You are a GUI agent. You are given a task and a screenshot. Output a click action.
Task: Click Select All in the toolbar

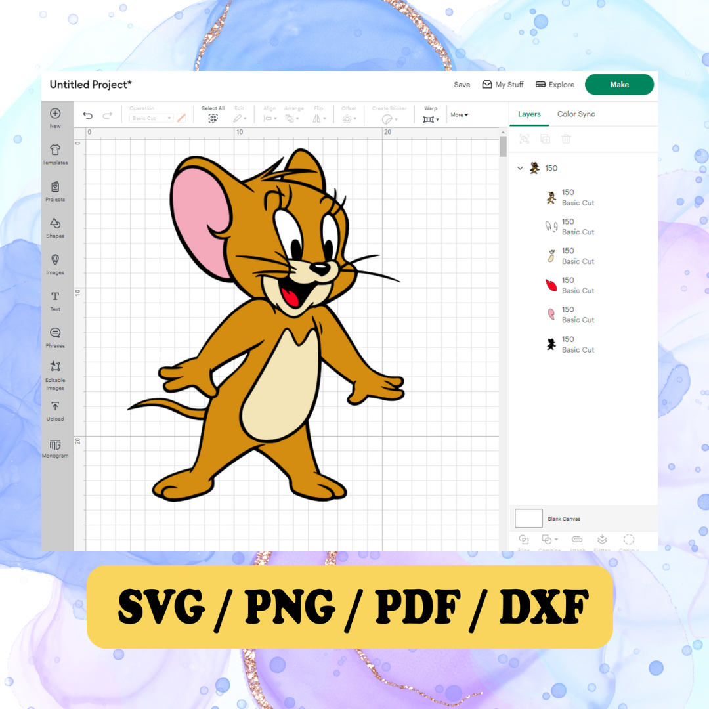(213, 114)
